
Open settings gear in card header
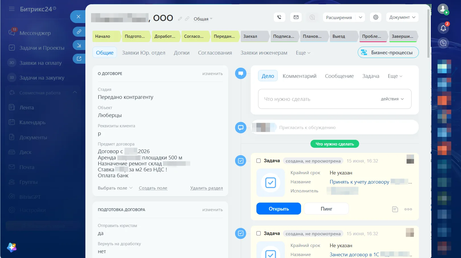[376, 17]
